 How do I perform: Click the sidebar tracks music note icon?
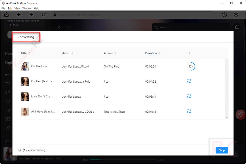[7, 110]
